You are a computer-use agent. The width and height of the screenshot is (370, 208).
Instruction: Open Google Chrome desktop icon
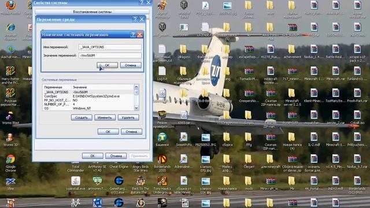click(x=10, y=164)
